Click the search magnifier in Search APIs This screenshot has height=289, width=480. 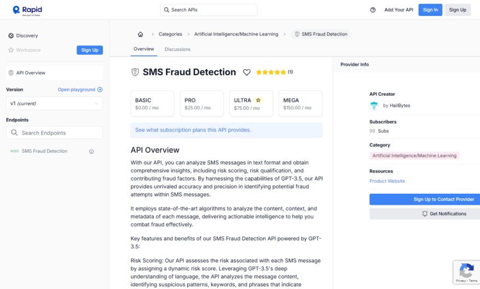(x=166, y=10)
